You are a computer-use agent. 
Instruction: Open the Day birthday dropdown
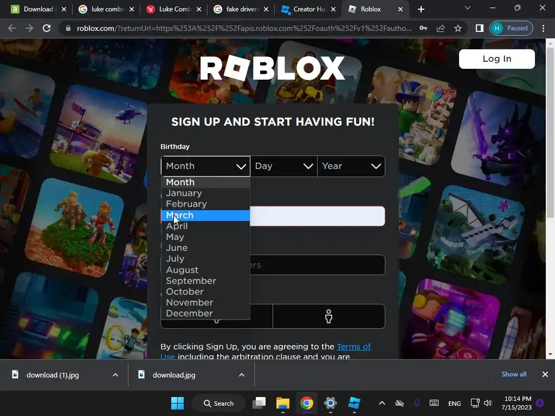point(284,166)
